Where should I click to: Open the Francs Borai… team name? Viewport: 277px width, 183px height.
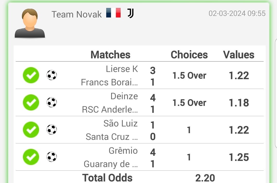(109, 82)
